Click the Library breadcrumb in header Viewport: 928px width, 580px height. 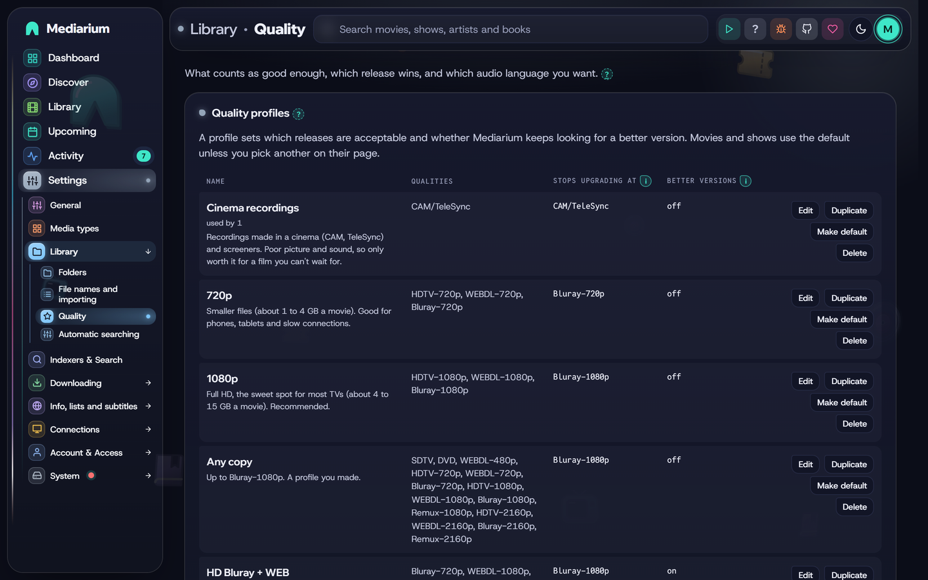(213, 29)
